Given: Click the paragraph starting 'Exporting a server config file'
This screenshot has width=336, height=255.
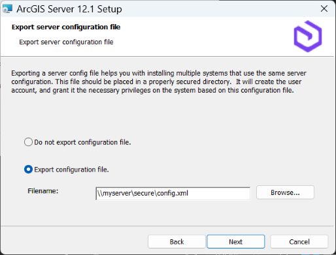Looking at the screenshot, I should tap(159, 82).
